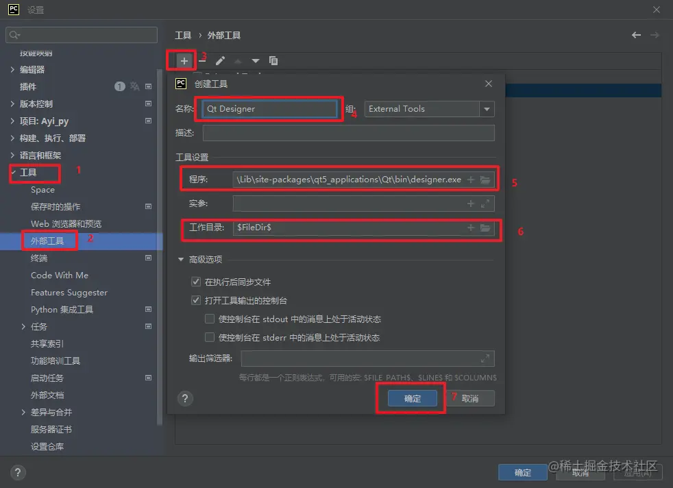Click project-level icon beside Python 集成工具

coord(149,309)
